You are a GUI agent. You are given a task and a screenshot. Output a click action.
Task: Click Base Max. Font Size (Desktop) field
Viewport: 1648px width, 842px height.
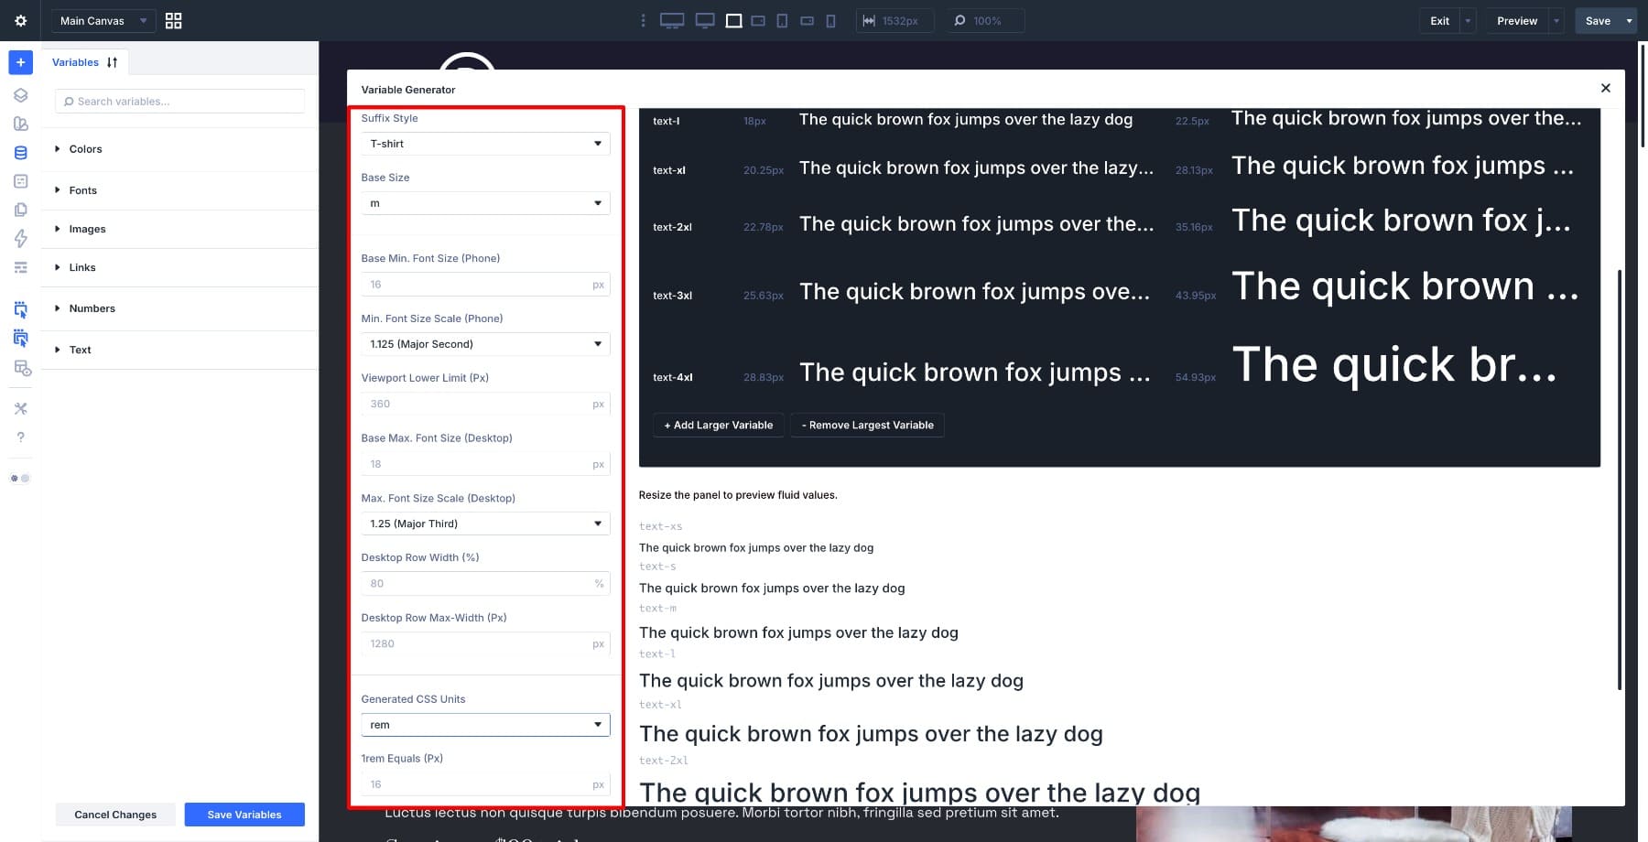click(x=485, y=464)
